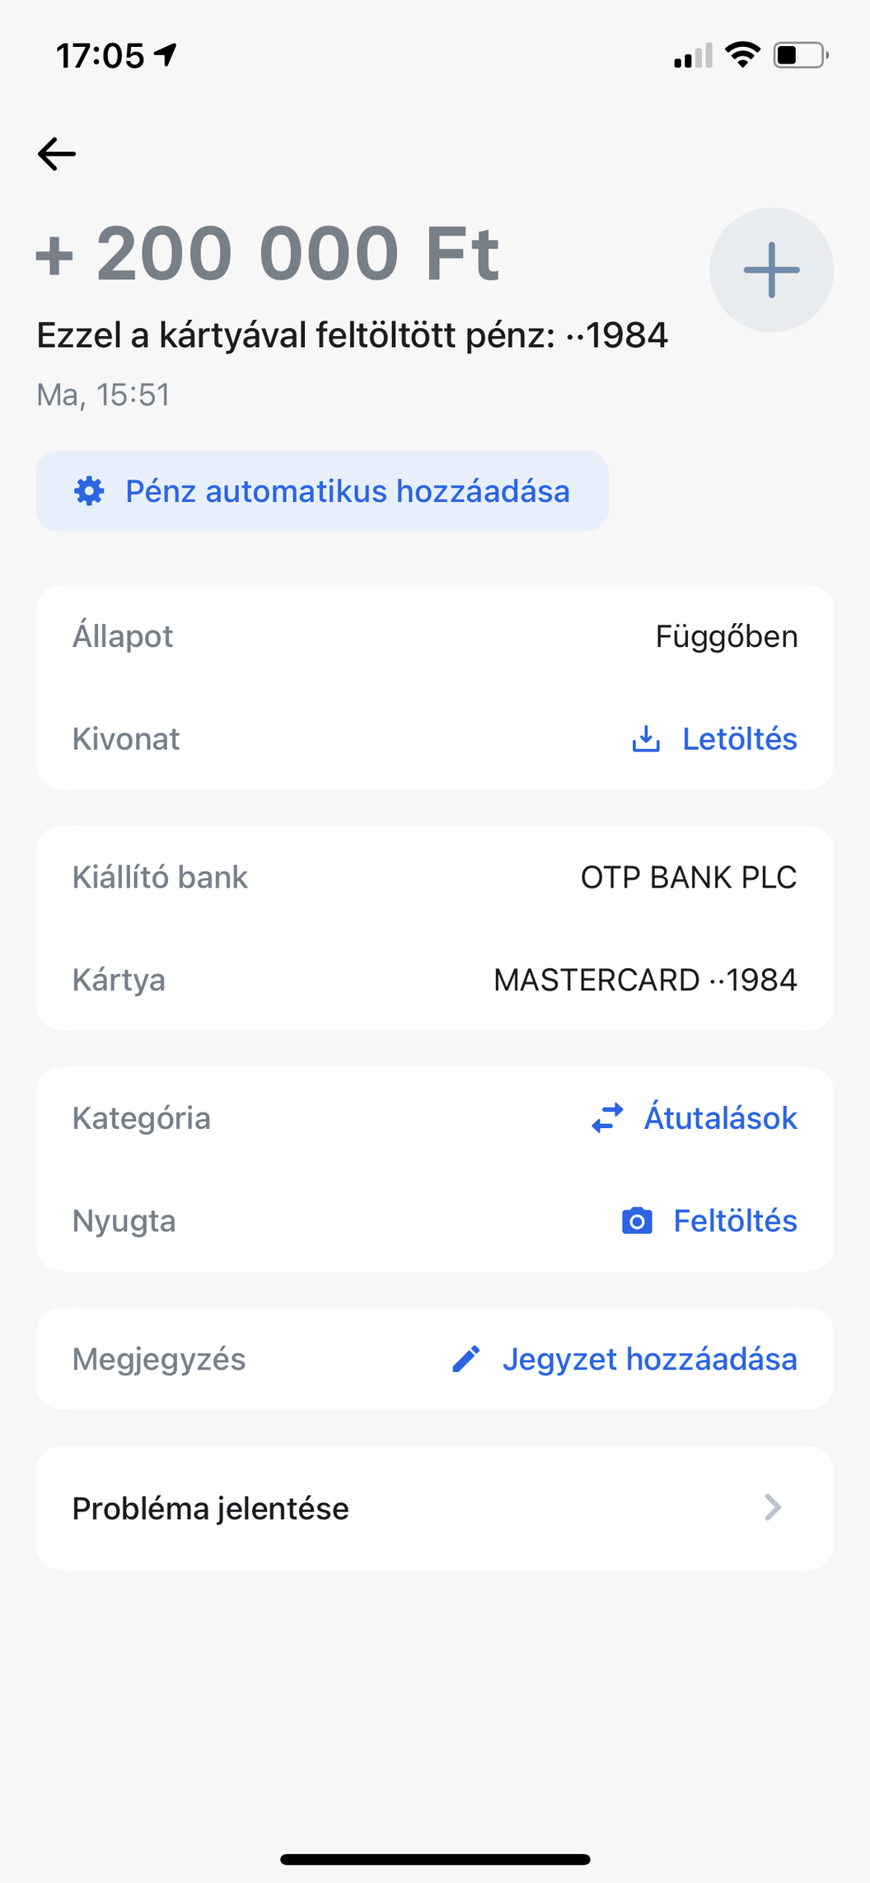Tap Feltöltés to upload a receipt
The height and width of the screenshot is (1883, 870).
(735, 1220)
